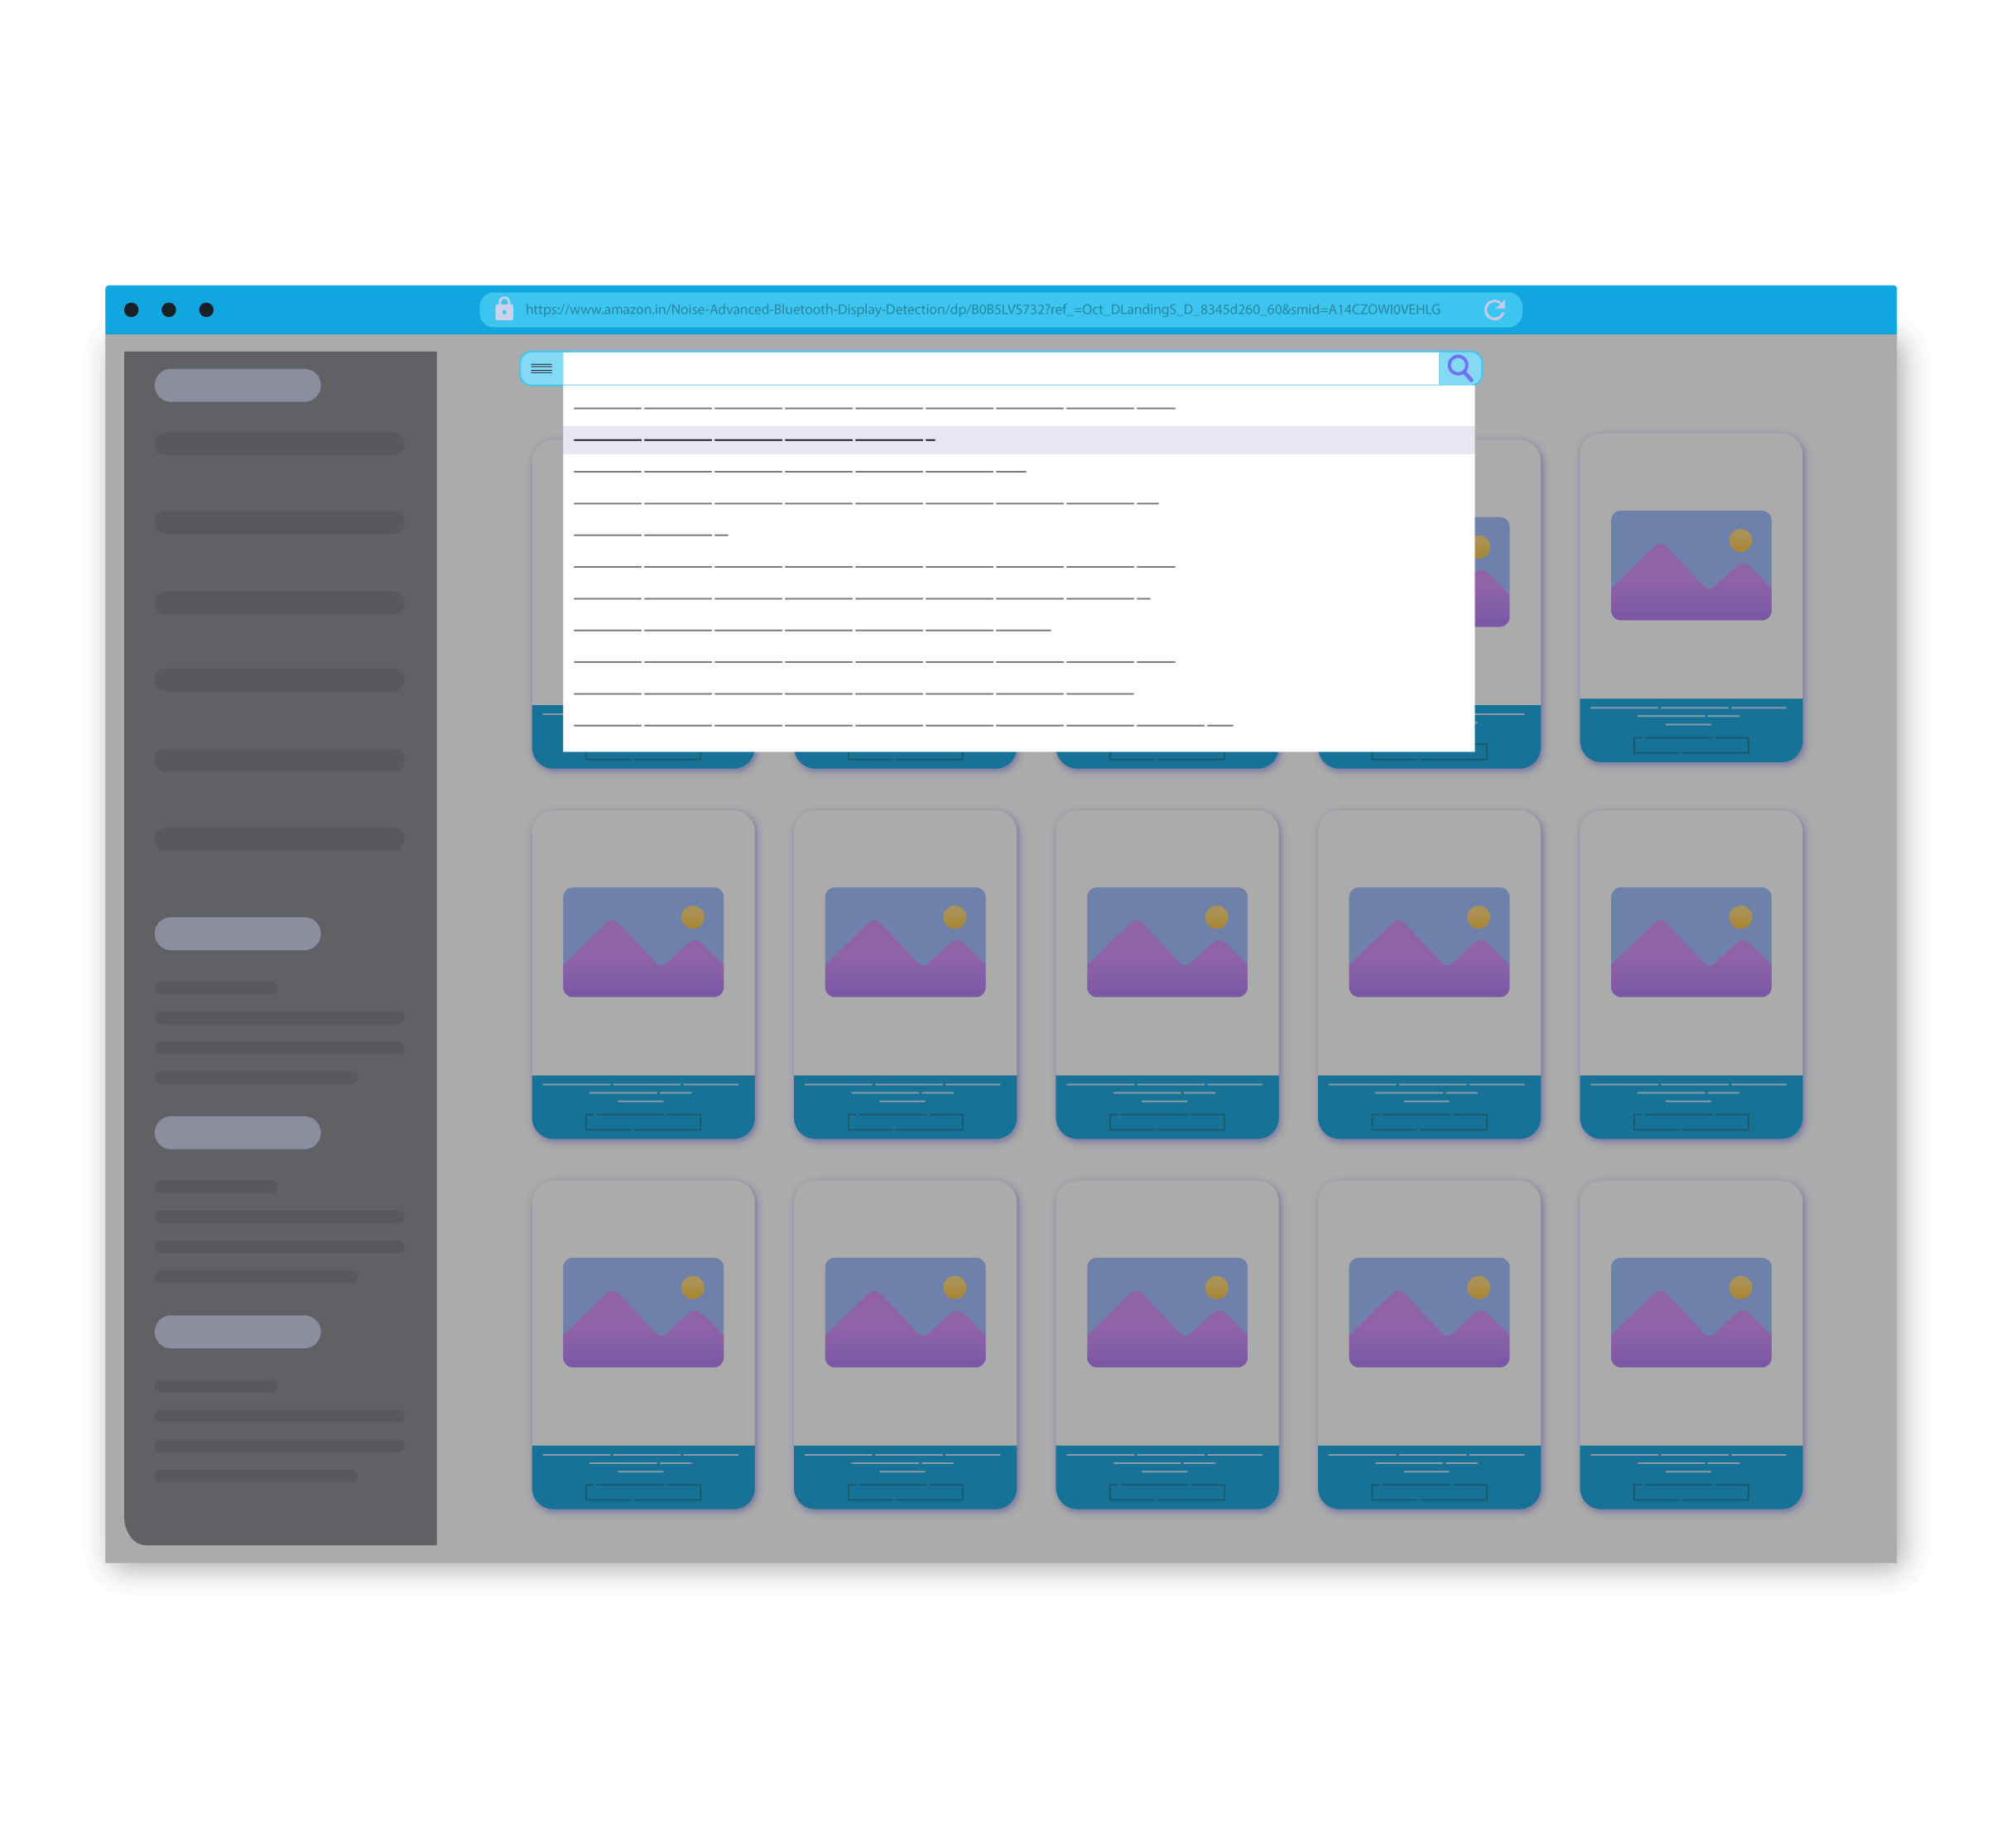The height and width of the screenshot is (1848, 2001).
Task: Focus the empty search input field
Action: tap(1000, 369)
